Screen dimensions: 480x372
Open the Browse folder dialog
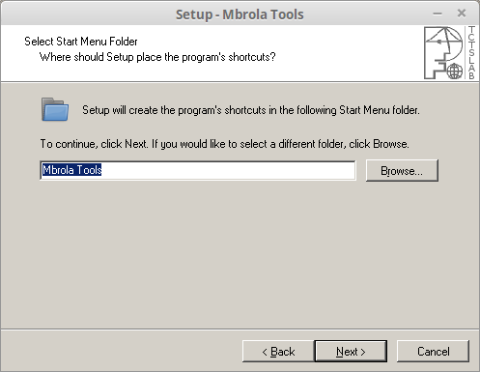click(x=402, y=170)
